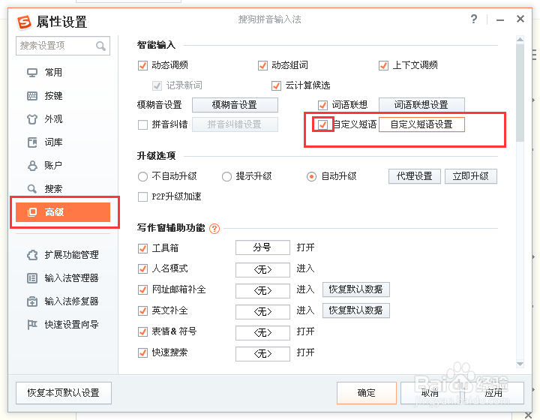Viewport: 540px width, 420px height.
Task: Click 恢复本页默认设置 button
Action: click(64, 393)
